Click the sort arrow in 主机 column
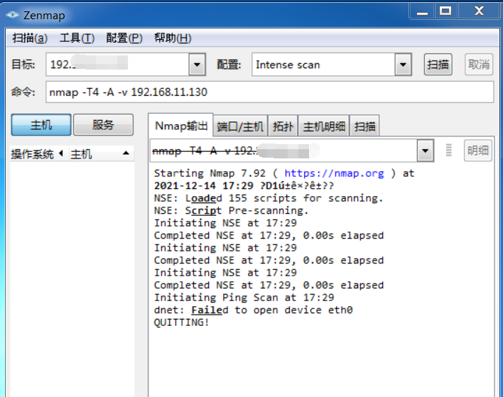This screenshot has height=397, width=503. pos(126,153)
